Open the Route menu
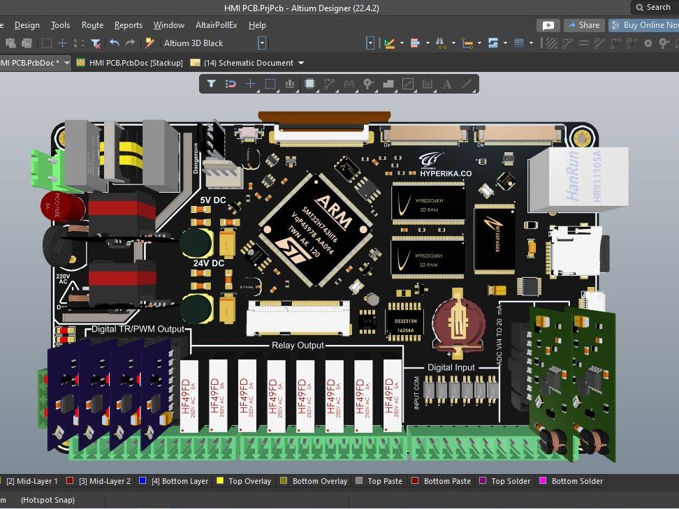Screen dimensions: 679x509 [93, 25]
